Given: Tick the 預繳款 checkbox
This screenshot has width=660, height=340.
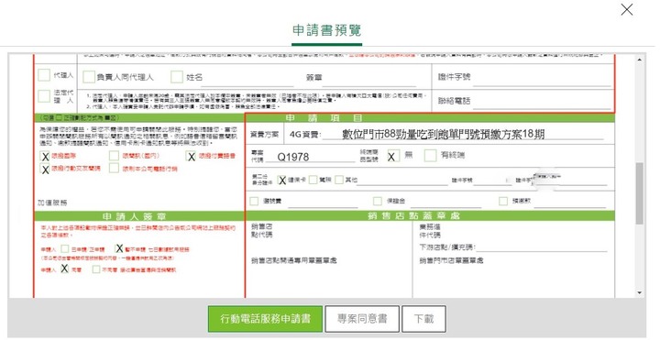Looking at the screenshot, I should tap(503, 201).
